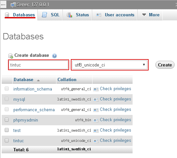Tick the information_schema checkbox
Screen dimensions: 177x158
point(7,89)
